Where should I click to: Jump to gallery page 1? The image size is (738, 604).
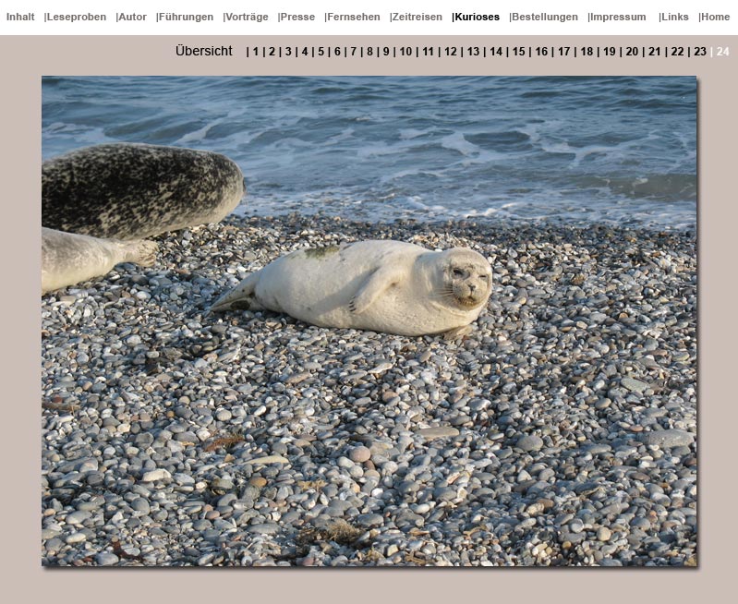click(x=256, y=52)
